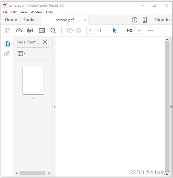The image size is (173, 178).
Task: Toggle the Page Thumbnails panel icon
Action: tap(7, 44)
